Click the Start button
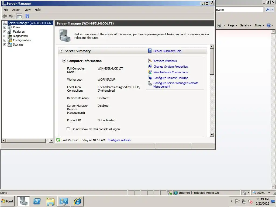This screenshot has height=207, width=276. (x=8, y=201)
